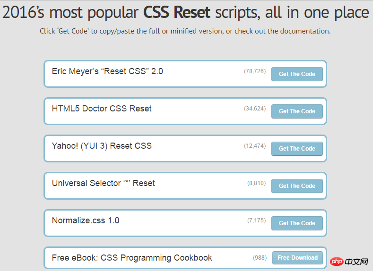Get the code for Yahoo YUI 3 Reset
This screenshot has width=373, height=271.
click(297, 149)
